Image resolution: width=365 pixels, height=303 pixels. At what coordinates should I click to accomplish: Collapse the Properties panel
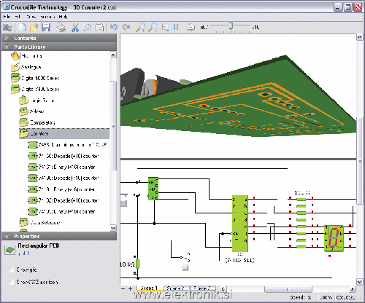(x=59, y=236)
